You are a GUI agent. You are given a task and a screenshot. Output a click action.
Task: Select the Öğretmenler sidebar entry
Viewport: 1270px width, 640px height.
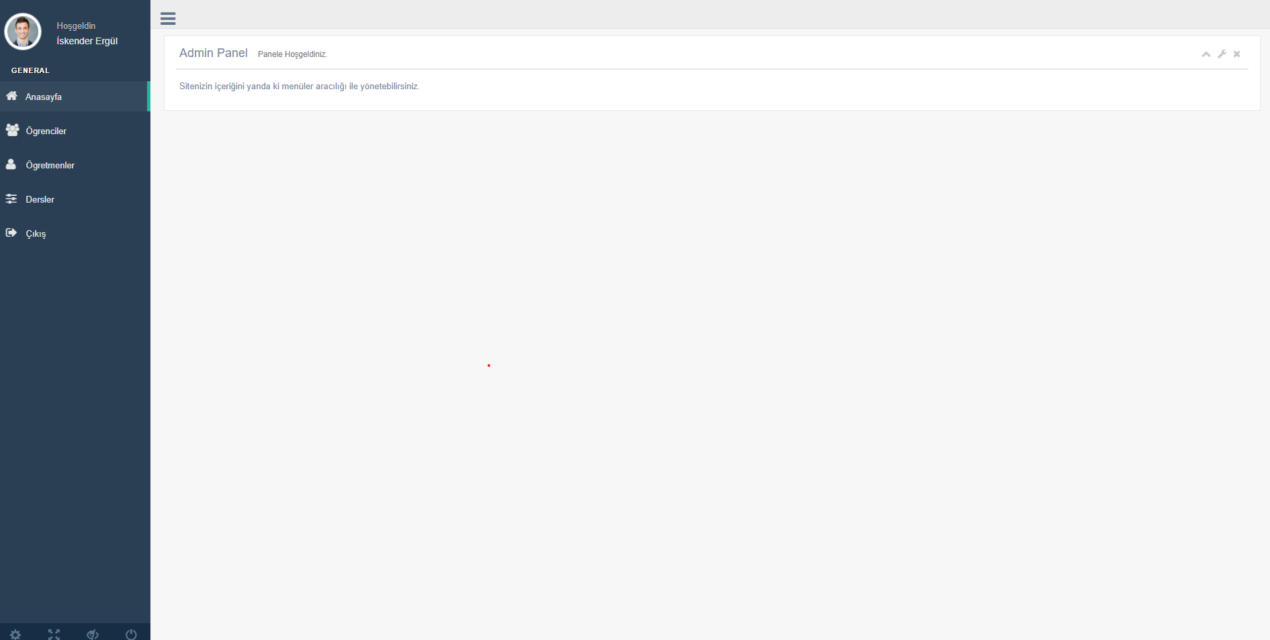click(50, 164)
